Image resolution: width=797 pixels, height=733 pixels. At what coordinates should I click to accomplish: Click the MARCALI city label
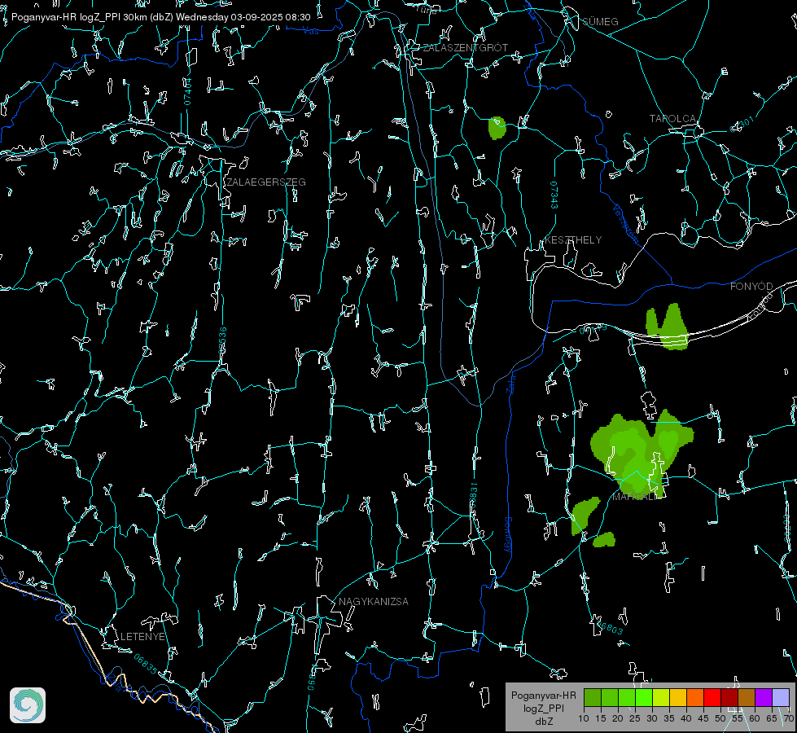(x=634, y=497)
